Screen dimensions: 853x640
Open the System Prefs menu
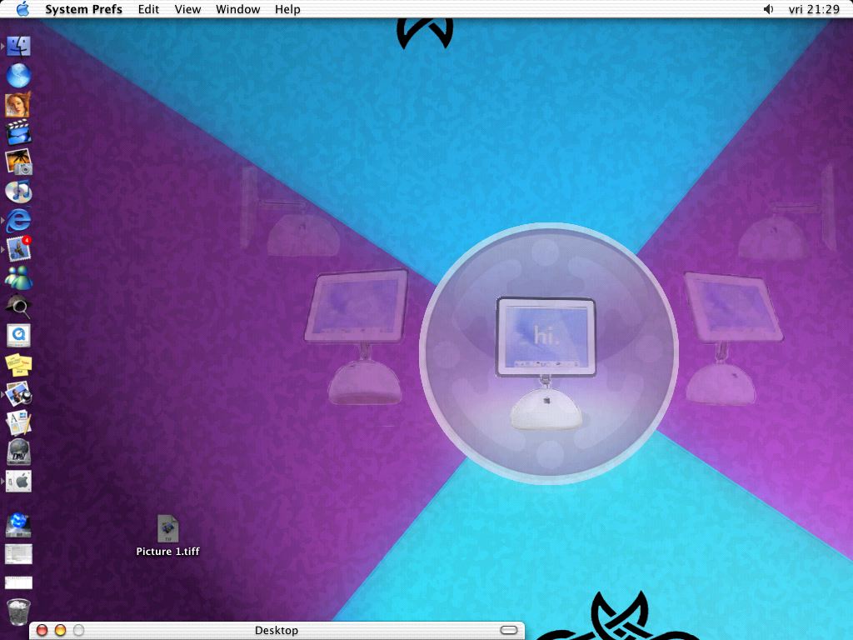84,9
